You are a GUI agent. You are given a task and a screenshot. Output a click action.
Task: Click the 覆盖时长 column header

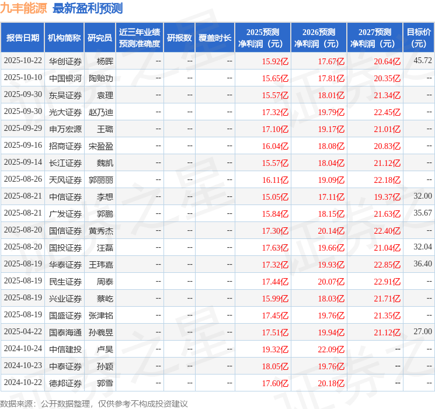(215, 38)
